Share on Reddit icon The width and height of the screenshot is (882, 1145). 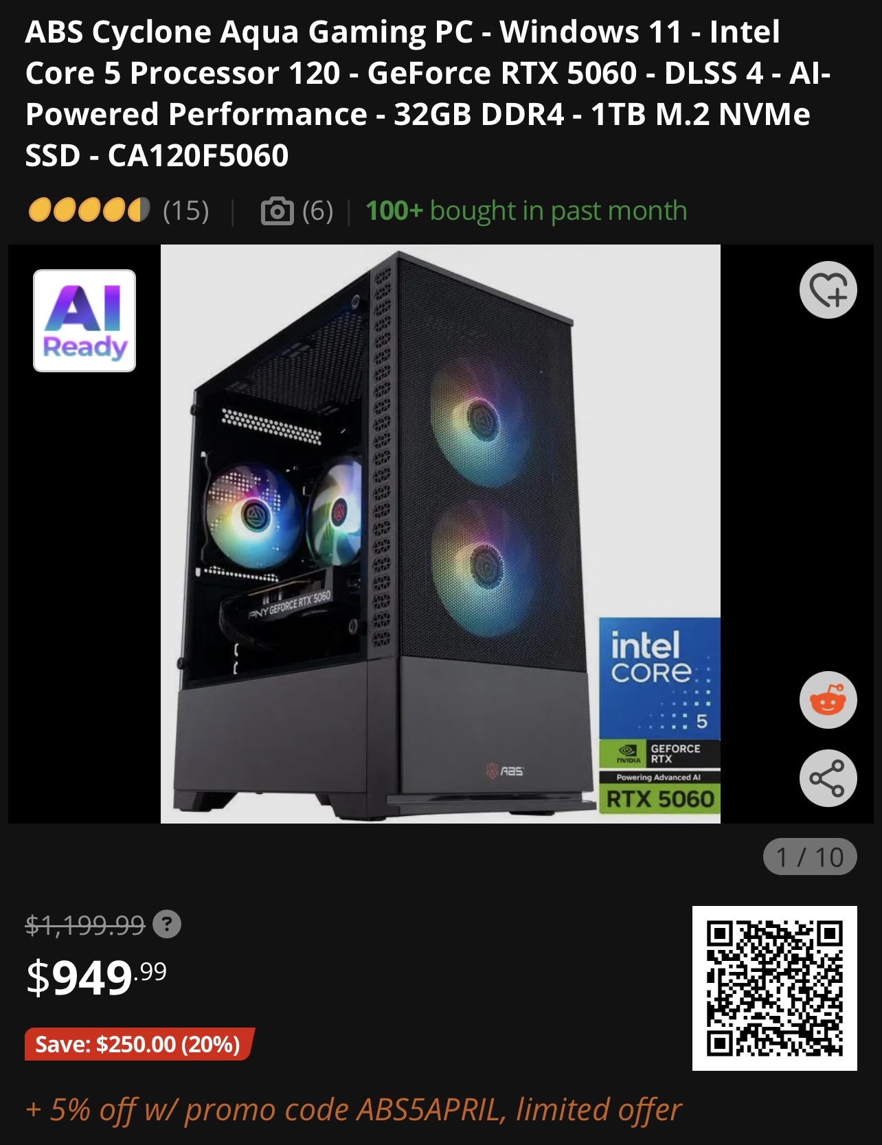[828, 700]
